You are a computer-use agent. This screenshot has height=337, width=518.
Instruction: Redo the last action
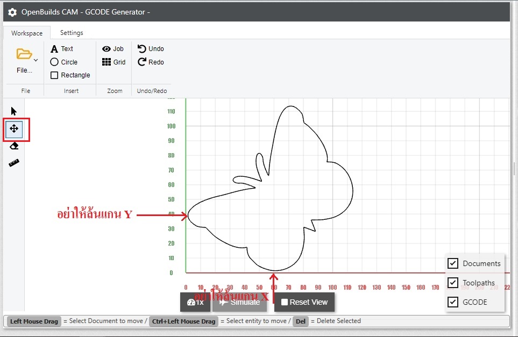pyautogui.click(x=151, y=62)
